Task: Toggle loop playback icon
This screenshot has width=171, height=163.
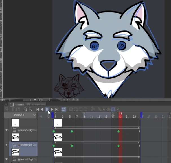Action: (x=64, y=109)
